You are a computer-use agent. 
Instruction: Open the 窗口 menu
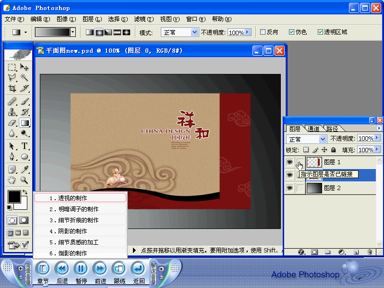196,19
